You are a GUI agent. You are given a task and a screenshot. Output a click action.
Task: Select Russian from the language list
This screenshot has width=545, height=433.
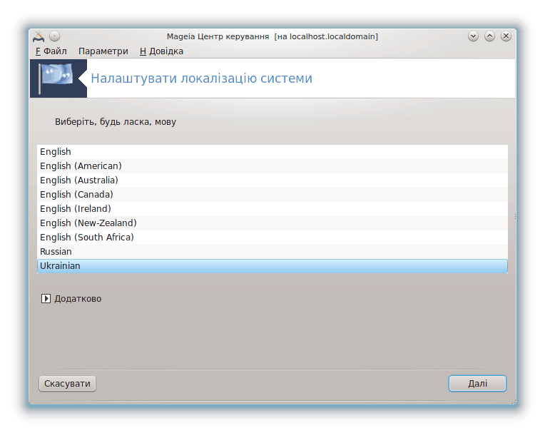click(x=272, y=252)
